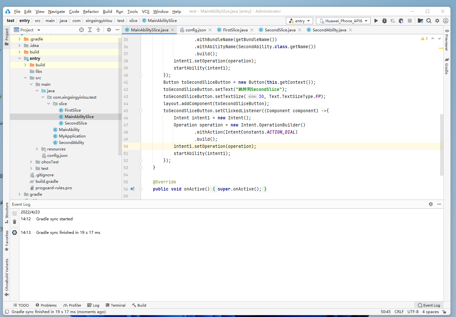The image size is (456, 317).
Task: Change CRLF line separator in status bar
Action: 399,312
